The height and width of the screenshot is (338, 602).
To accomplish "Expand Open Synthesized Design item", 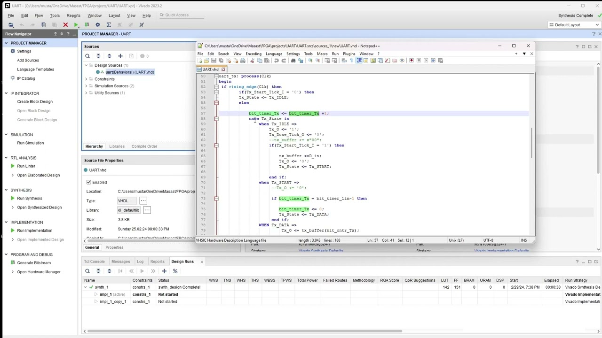I will 13,207.
